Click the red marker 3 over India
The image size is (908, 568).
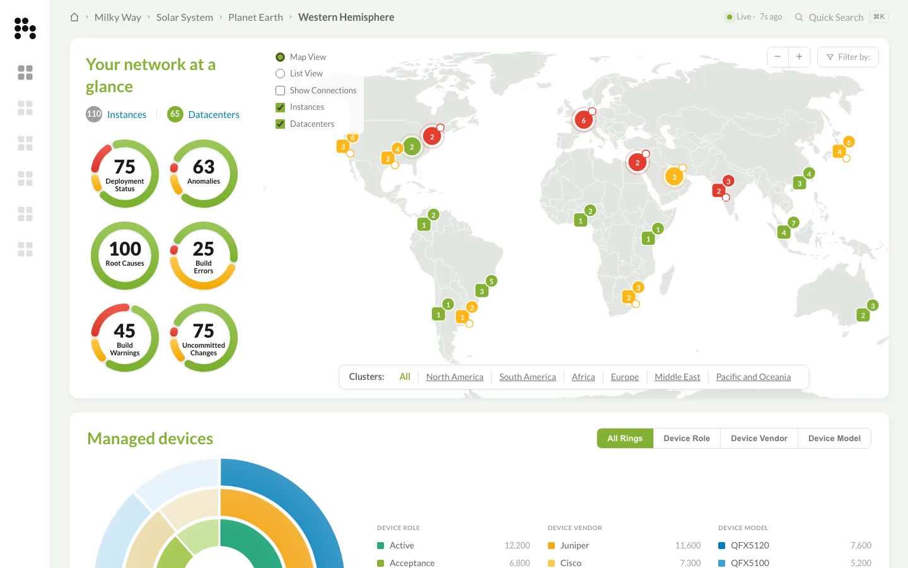[x=728, y=181]
